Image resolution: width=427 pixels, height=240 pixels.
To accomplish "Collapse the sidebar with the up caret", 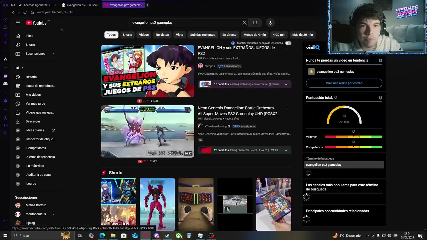I will tap(62, 30).
